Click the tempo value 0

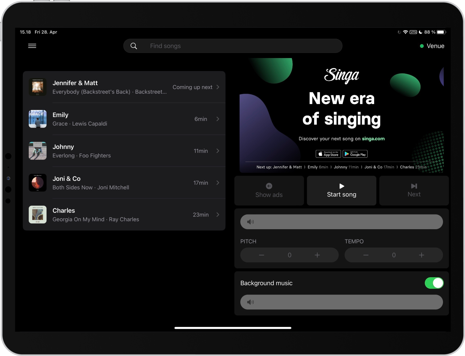tap(394, 255)
